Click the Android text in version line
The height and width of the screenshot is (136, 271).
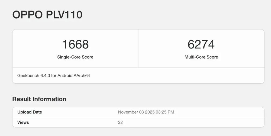point(65,76)
